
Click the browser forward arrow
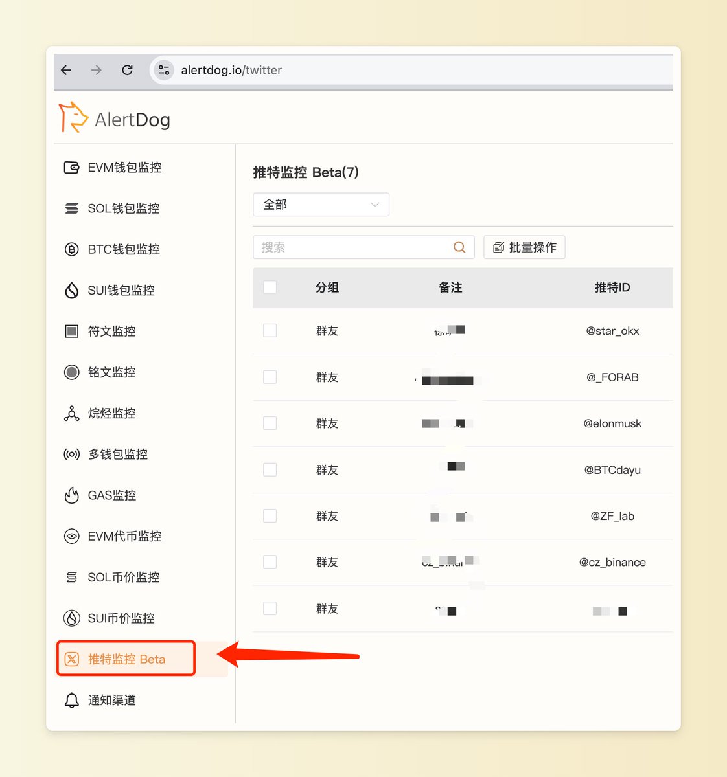(97, 70)
